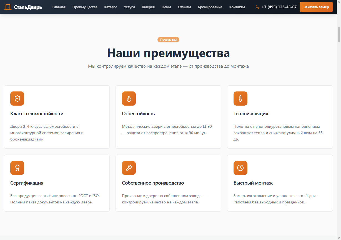Call the +7 (495) 123-45-67 phone link
This screenshot has height=240, width=341.
(x=279, y=7)
